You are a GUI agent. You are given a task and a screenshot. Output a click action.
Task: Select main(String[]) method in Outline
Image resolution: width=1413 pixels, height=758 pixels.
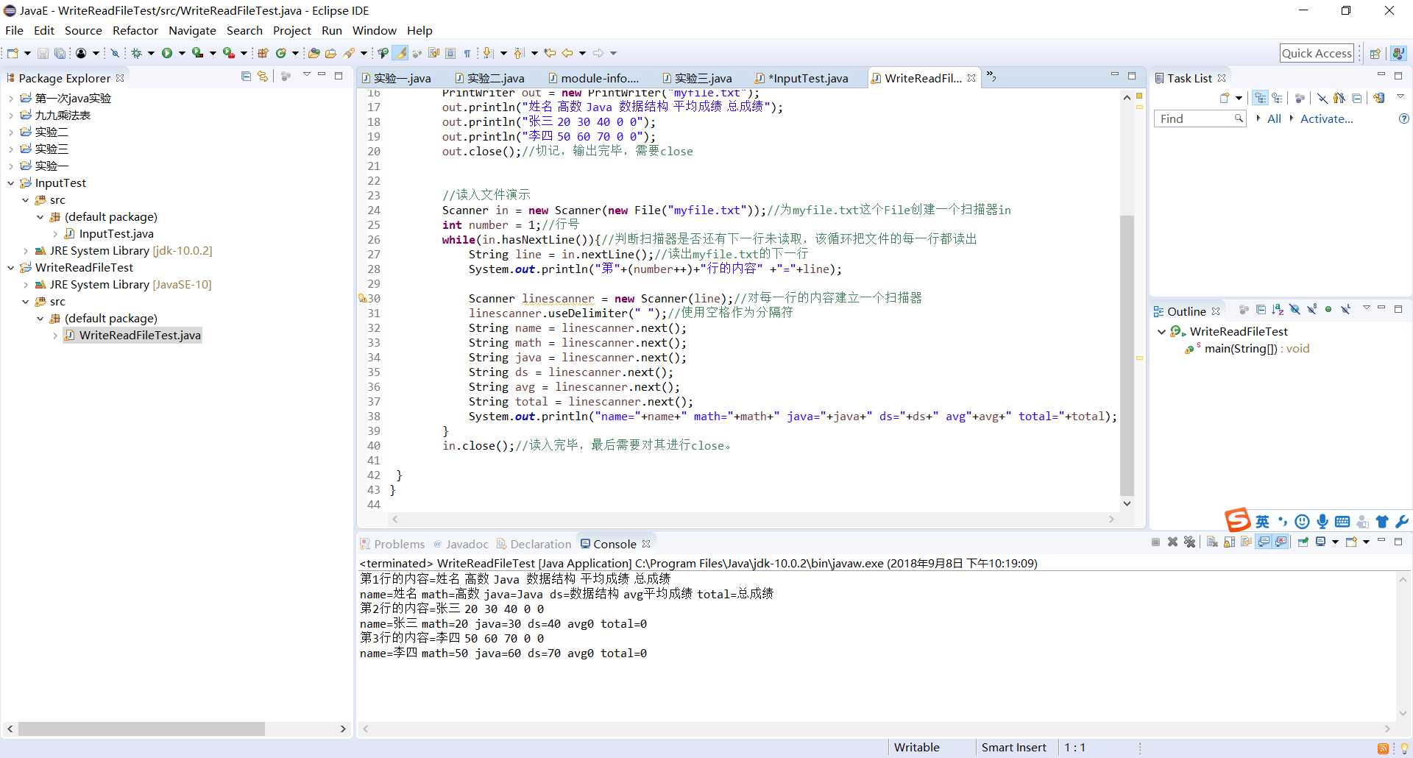(1256, 349)
